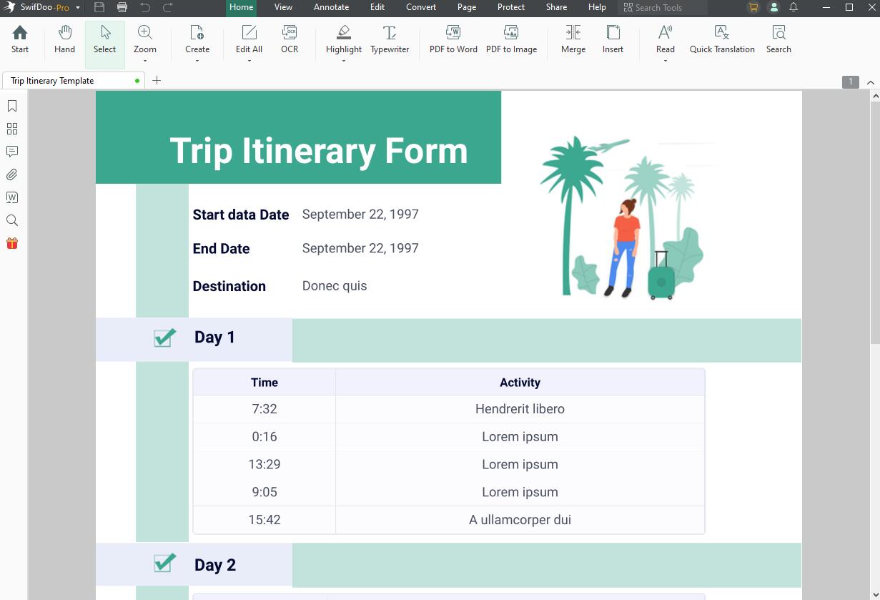Click the "13:29" time cell

click(265, 464)
